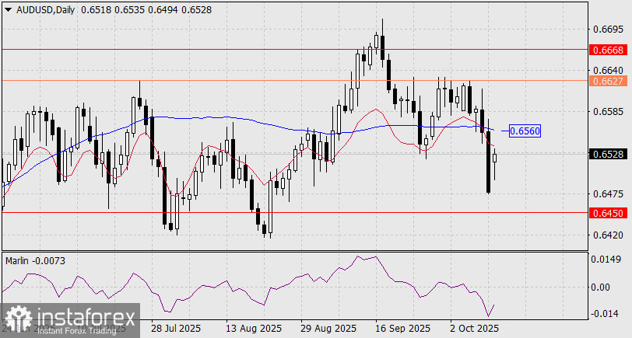The image size is (632, 338).
Task: Select the 28 Jul 2025 date label
Action: click(x=176, y=329)
